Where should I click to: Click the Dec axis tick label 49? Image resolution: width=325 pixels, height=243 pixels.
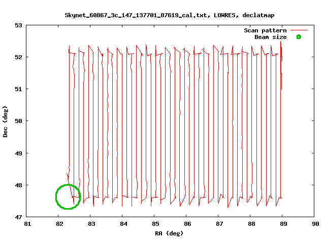pyautogui.click(x=18, y=153)
